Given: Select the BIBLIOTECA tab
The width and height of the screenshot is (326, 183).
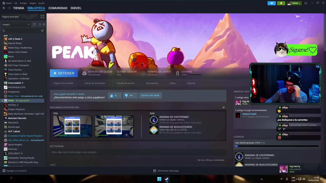Looking at the screenshot, I should [36, 8].
